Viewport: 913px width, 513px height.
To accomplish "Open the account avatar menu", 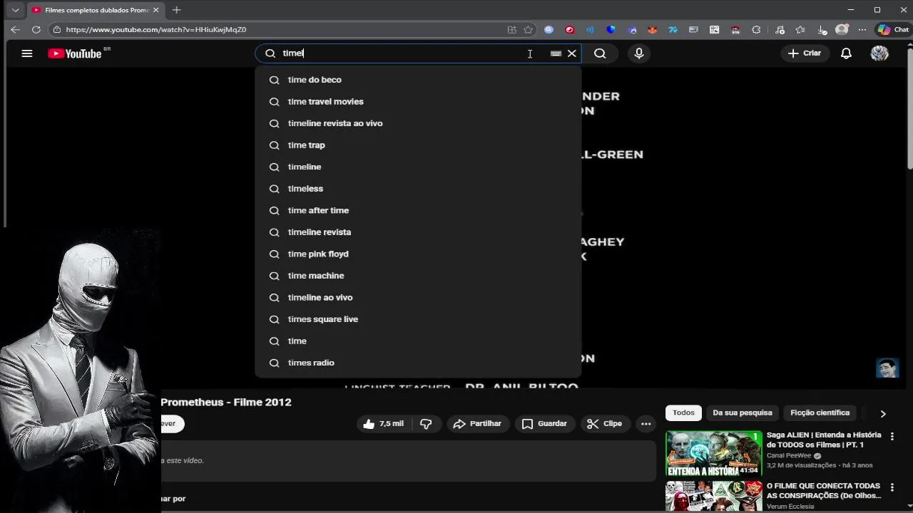I will point(879,53).
